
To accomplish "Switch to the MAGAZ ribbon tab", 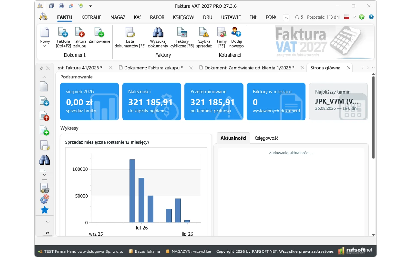I will 118,17.
